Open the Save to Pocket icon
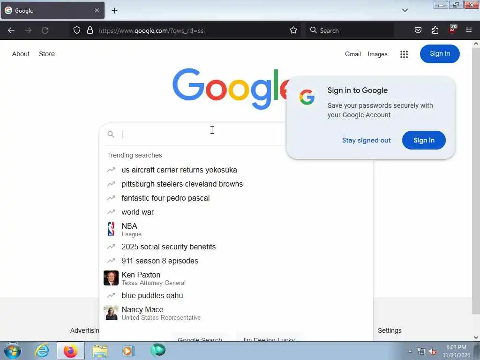The image size is (480, 360). pos(418,30)
